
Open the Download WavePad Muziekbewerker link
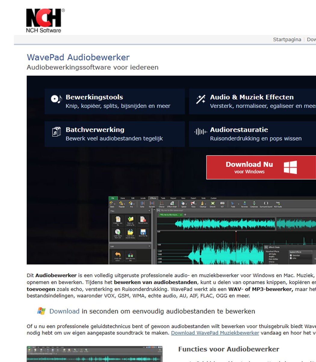point(215,333)
